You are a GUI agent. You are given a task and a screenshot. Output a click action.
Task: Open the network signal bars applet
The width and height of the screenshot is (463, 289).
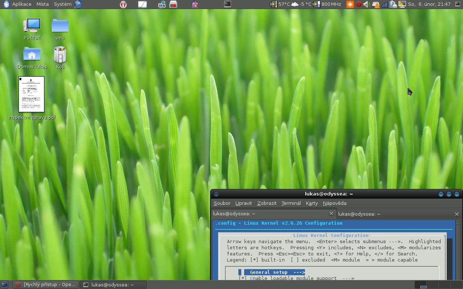385,4
